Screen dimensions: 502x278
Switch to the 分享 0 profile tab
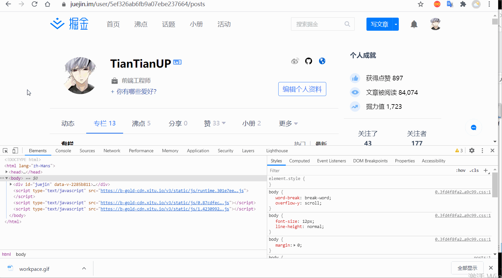point(178,123)
